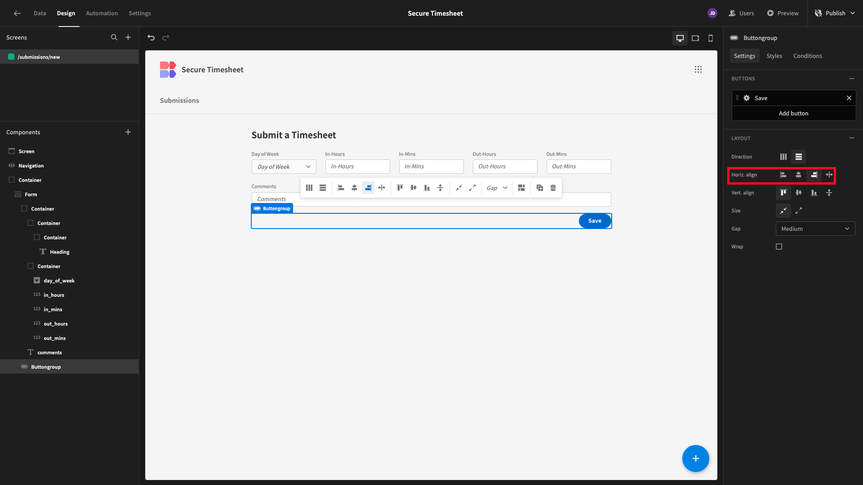Select tablet device preview icon

click(695, 38)
